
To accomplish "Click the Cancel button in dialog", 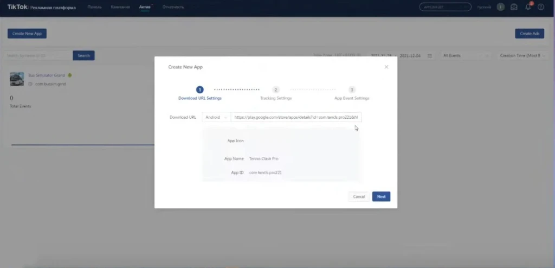I will coord(359,196).
